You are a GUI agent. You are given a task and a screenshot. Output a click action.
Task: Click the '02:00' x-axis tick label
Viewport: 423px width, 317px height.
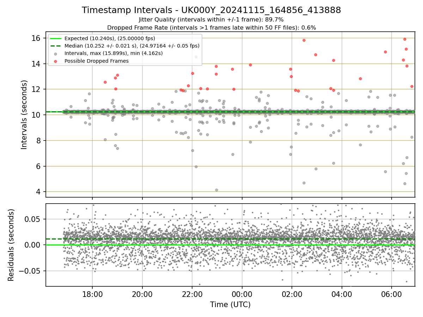[292, 294]
